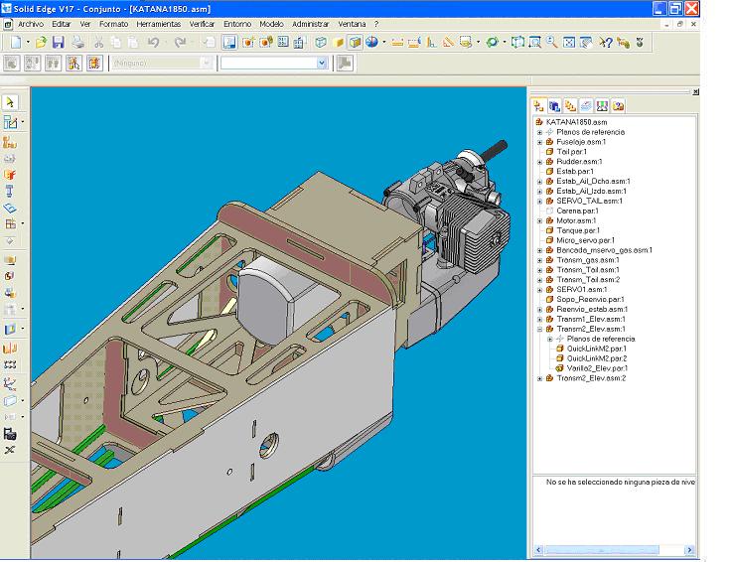Open the Verificar menu
The width and height of the screenshot is (730, 562).
pos(202,23)
